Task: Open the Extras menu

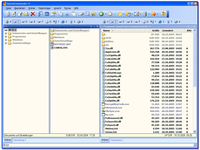Action: 67,8
